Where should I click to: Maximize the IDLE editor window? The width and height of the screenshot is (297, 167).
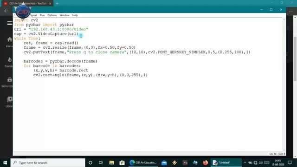271,9
